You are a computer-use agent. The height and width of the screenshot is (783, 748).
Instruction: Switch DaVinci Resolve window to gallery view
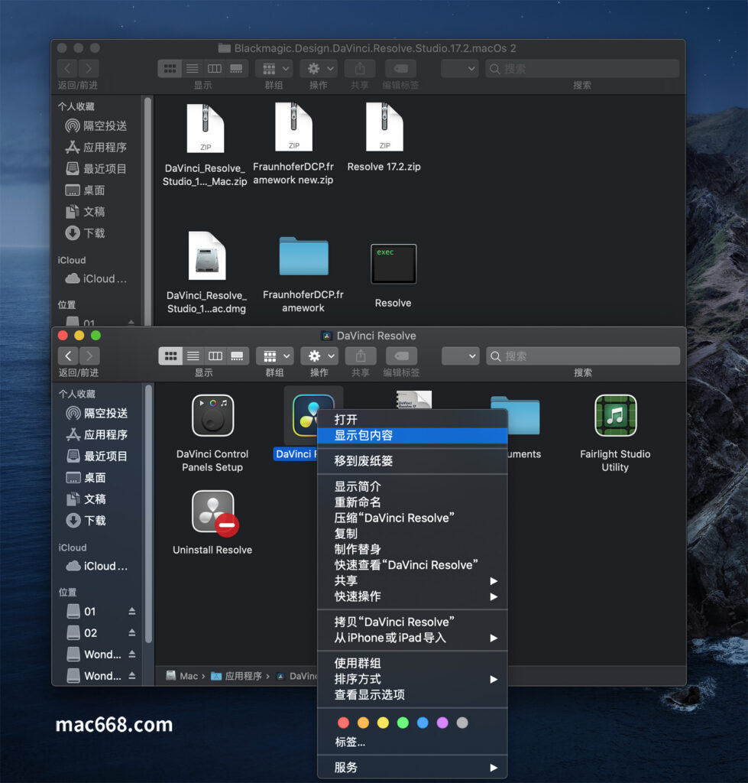pyautogui.click(x=238, y=356)
